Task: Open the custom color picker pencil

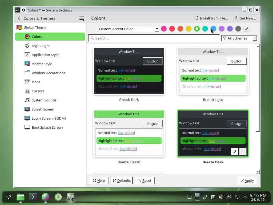Action: pyautogui.click(x=246, y=29)
